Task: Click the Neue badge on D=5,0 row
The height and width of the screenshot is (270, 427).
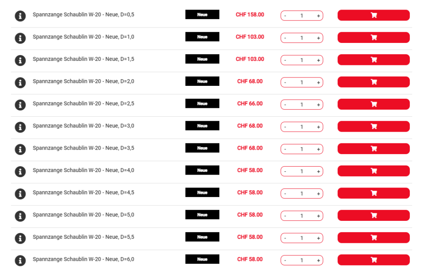Action: coord(202,215)
